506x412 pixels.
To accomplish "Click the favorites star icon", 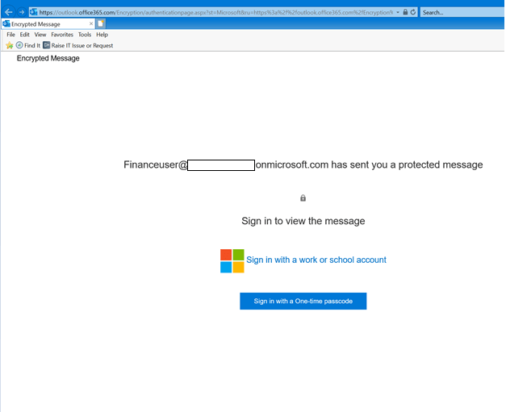I will coord(10,45).
